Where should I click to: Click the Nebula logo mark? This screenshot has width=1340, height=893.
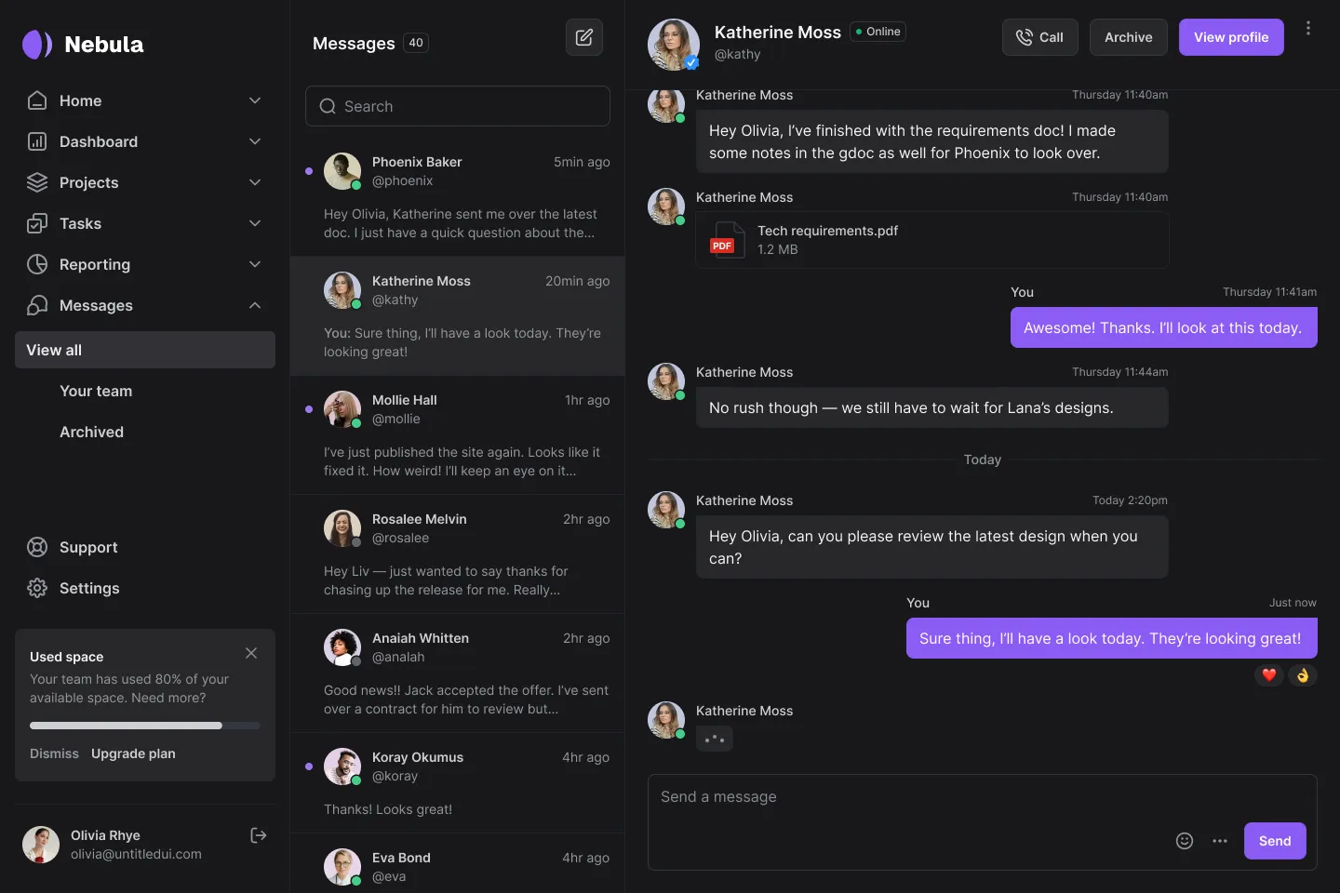pyautogui.click(x=36, y=44)
